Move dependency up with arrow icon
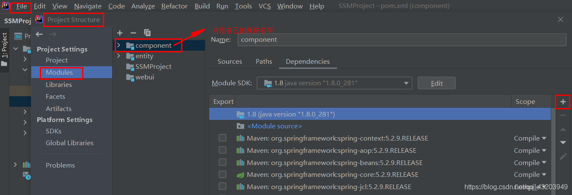 [x=563, y=129]
